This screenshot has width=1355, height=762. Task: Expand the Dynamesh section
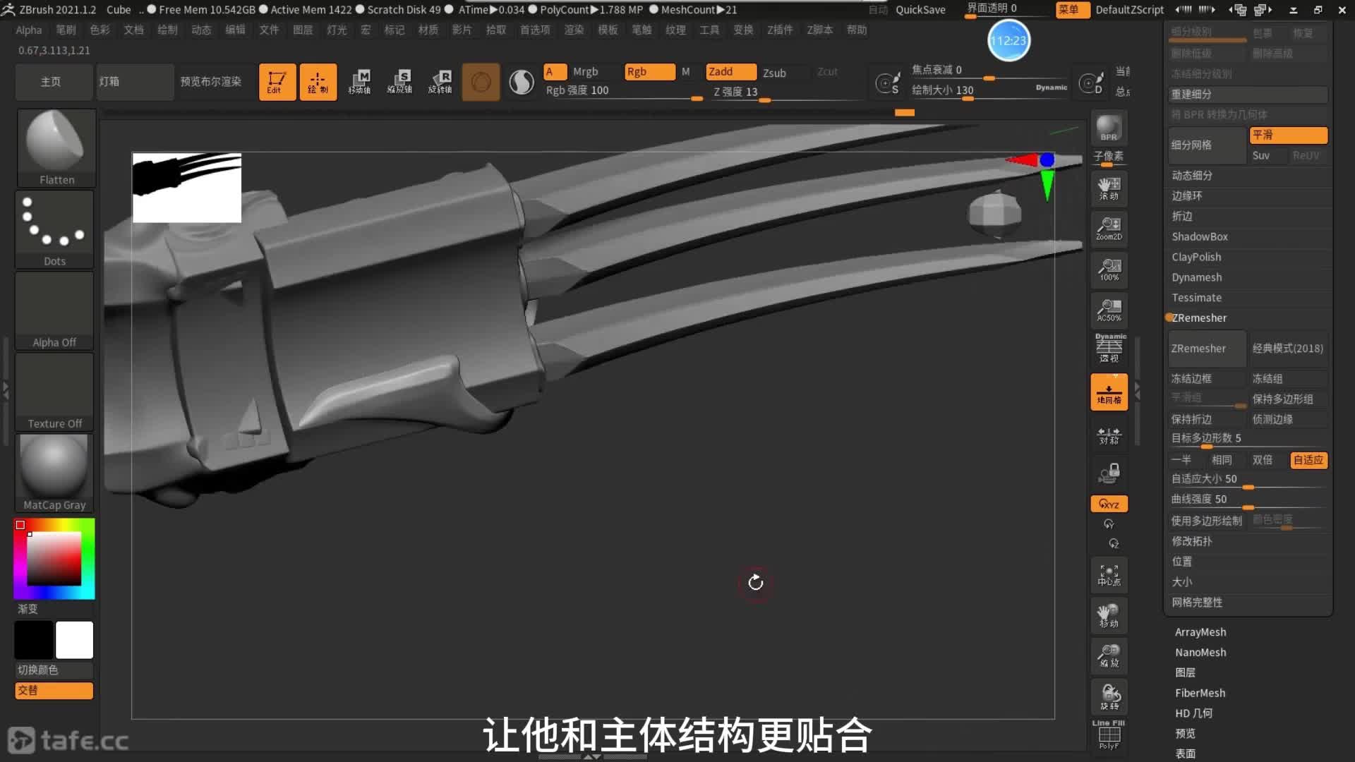point(1196,277)
